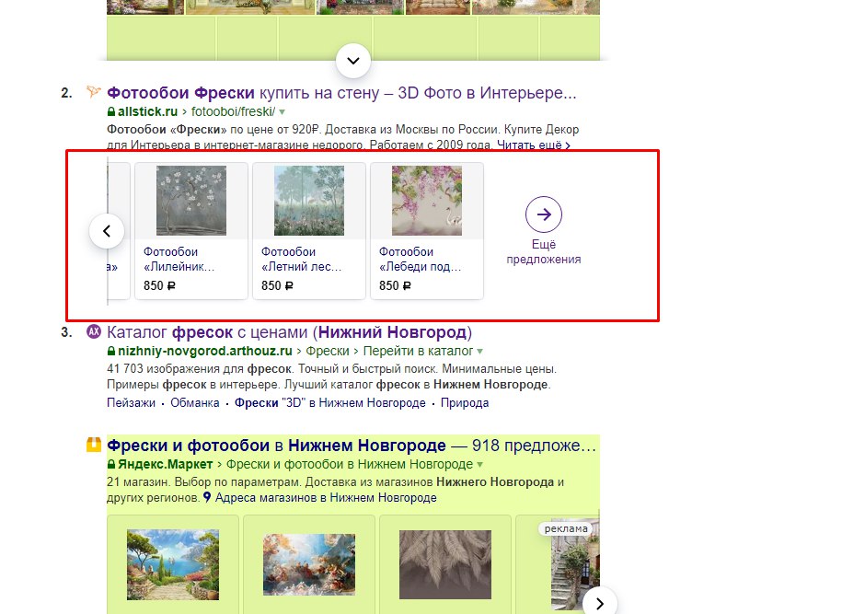
Task: Click the Фотообои «Летний лес… product title
Action: point(301,260)
